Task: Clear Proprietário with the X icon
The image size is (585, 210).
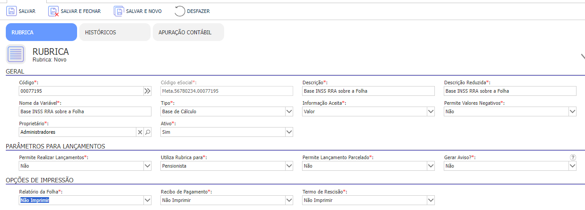Action: point(139,132)
